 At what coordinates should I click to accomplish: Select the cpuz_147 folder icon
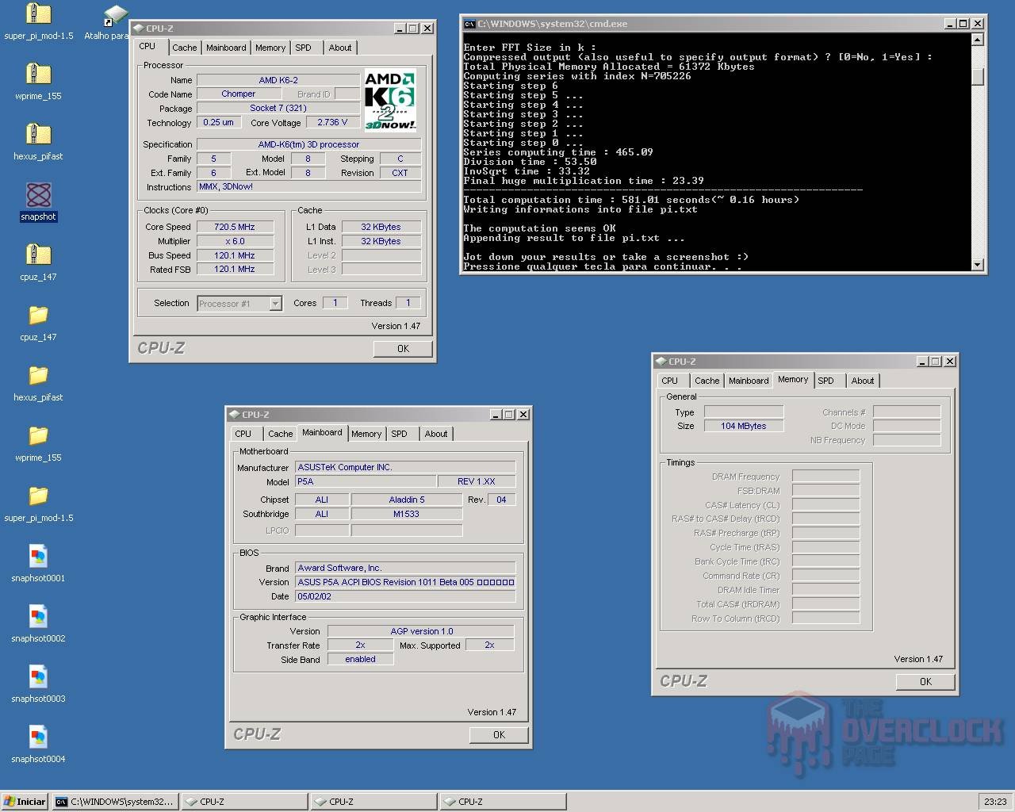coord(38,316)
